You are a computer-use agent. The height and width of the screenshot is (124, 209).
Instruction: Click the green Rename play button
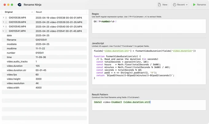[x=199, y=5]
